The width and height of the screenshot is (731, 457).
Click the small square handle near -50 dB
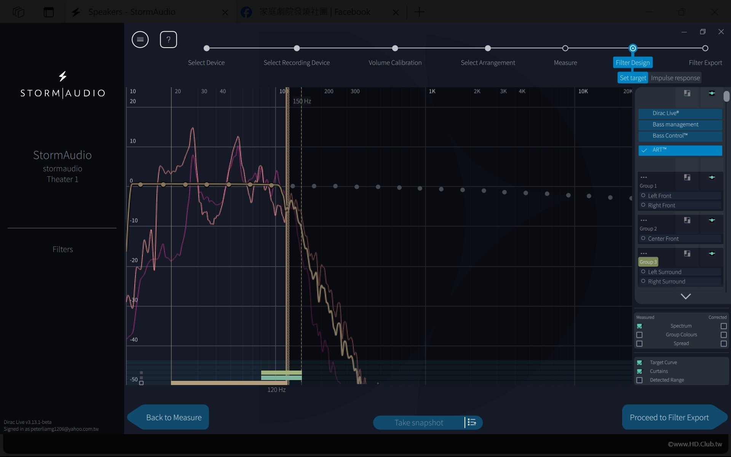141,383
